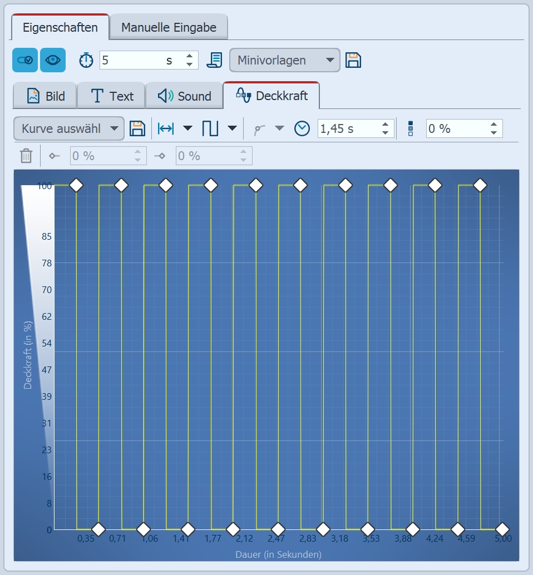Open the Sound tab
Viewport: 533px width, 575px height.
pyautogui.click(x=184, y=96)
